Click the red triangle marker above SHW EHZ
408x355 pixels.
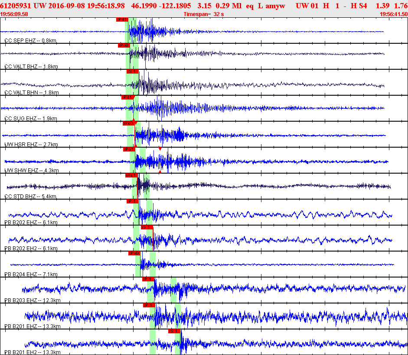click(160, 149)
